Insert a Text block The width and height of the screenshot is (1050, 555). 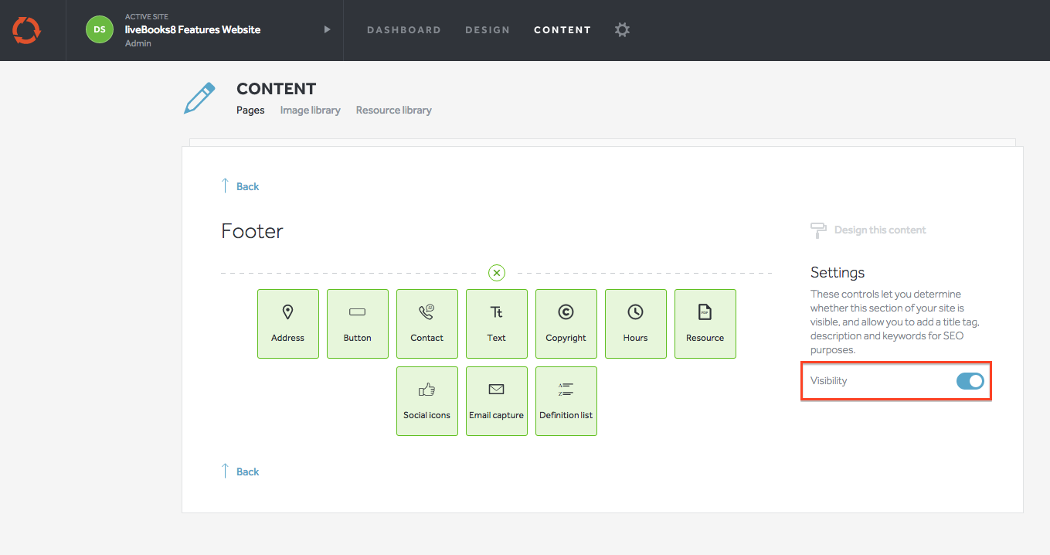pos(496,324)
